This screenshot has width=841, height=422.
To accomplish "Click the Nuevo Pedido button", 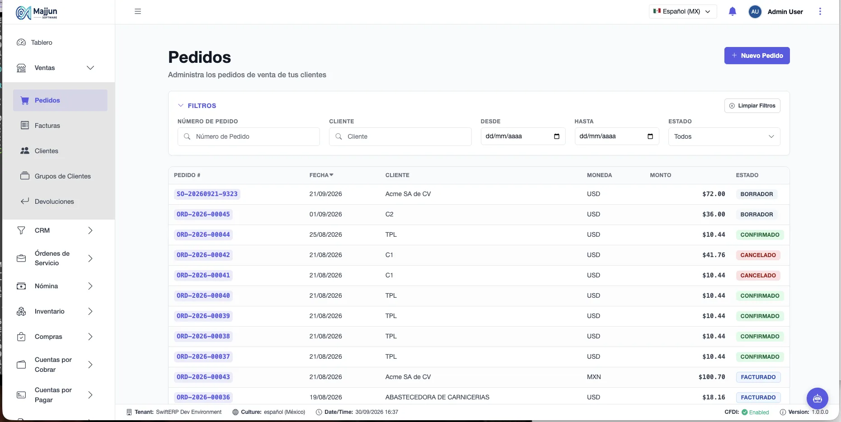I will click(x=757, y=56).
